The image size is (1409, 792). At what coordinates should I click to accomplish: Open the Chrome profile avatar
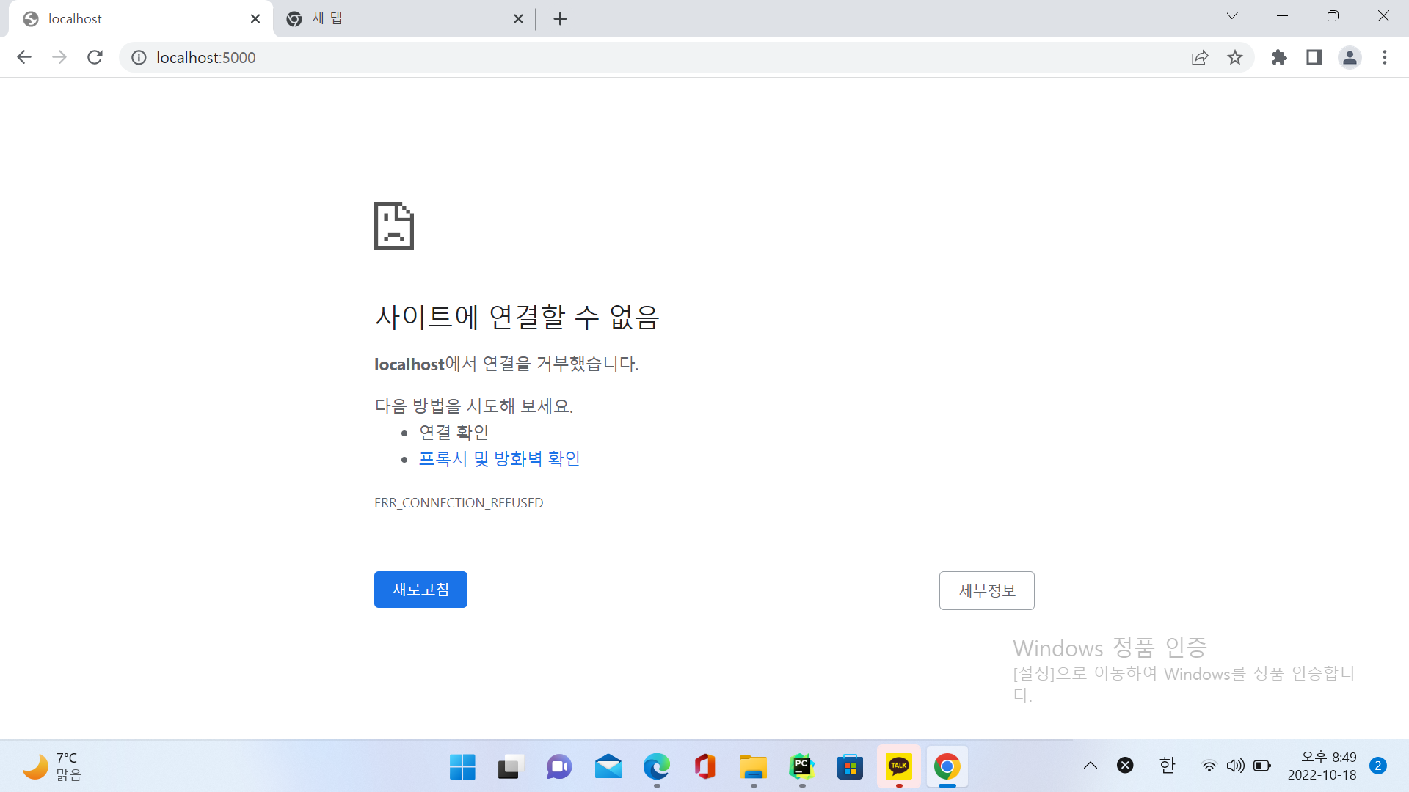click(1350, 57)
